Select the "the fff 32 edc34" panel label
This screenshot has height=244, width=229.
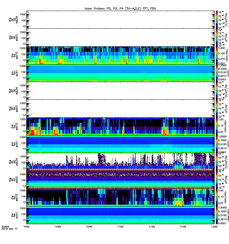(x=13, y=162)
